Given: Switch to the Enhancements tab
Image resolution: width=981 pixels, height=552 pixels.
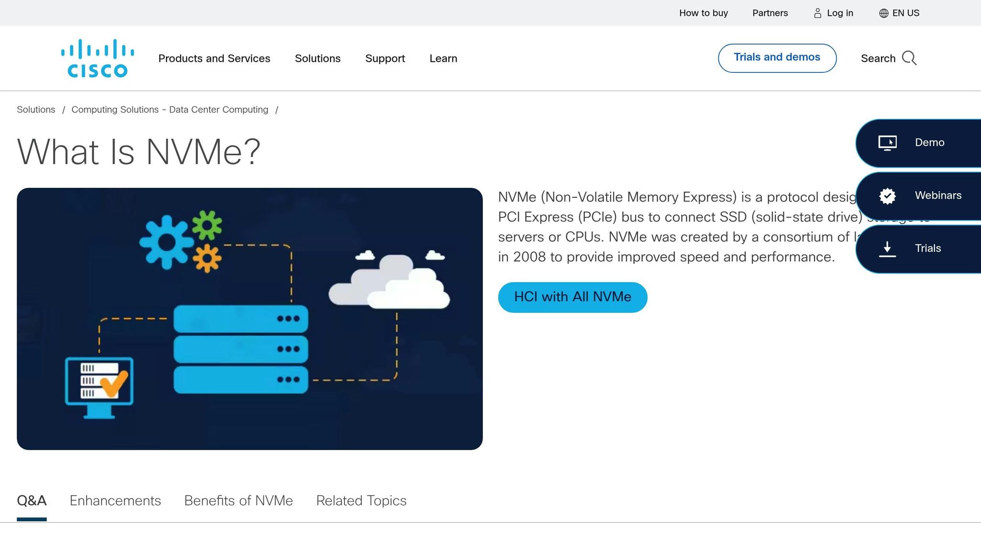Looking at the screenshot, I should pos(115,500).
